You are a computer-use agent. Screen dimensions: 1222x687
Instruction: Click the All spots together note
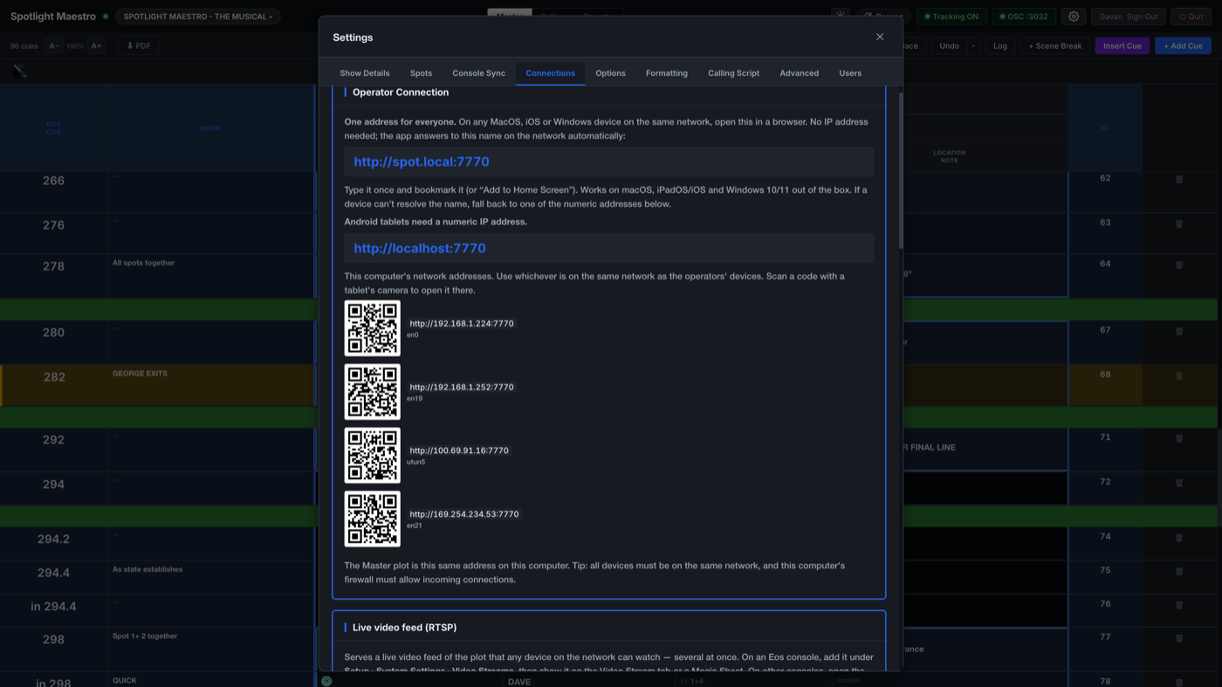tap(143, 263)
